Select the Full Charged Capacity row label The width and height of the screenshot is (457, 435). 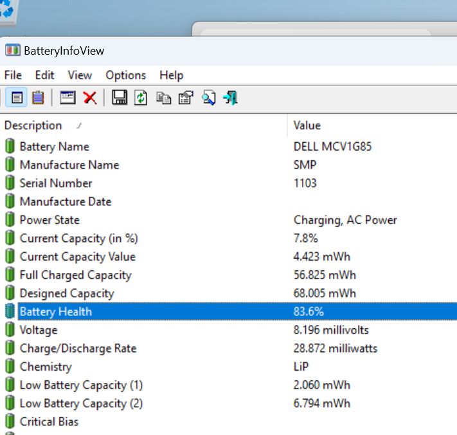point(75,275)
